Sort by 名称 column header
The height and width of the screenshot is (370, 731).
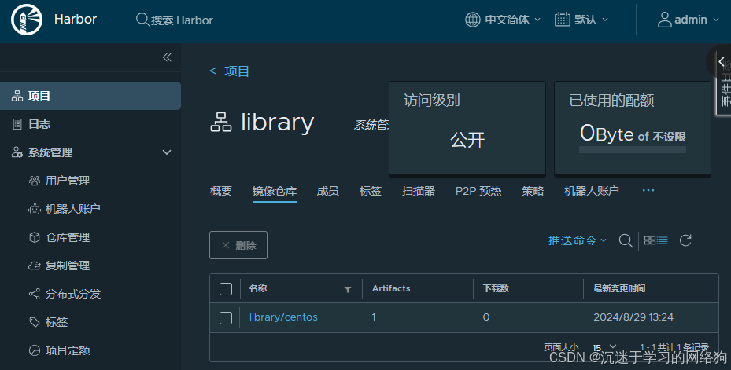click(x=258, y=288)
